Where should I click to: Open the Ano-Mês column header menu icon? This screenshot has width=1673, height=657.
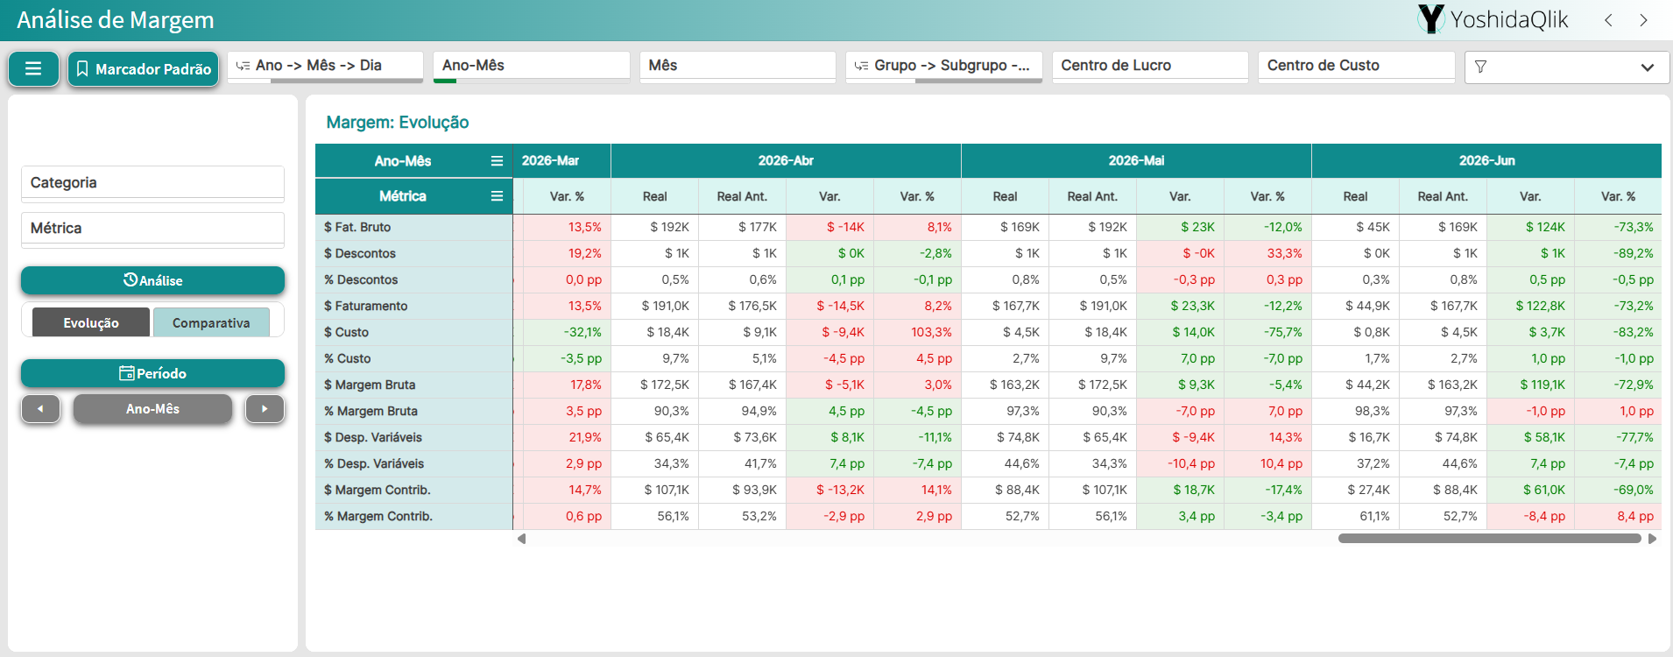(497, 161)
